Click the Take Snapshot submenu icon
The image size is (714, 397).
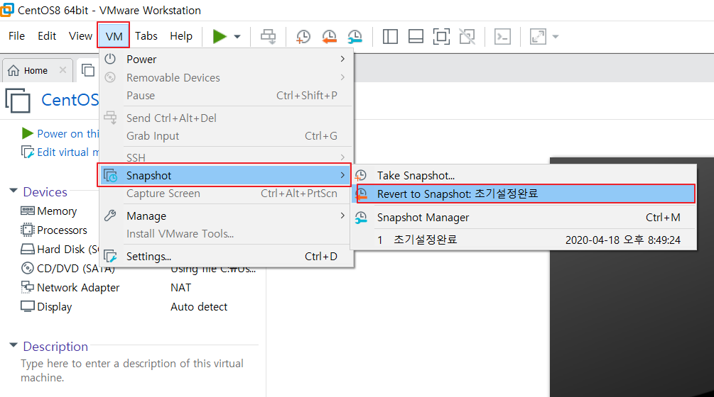pyautogui.click(x=361, y=175)
